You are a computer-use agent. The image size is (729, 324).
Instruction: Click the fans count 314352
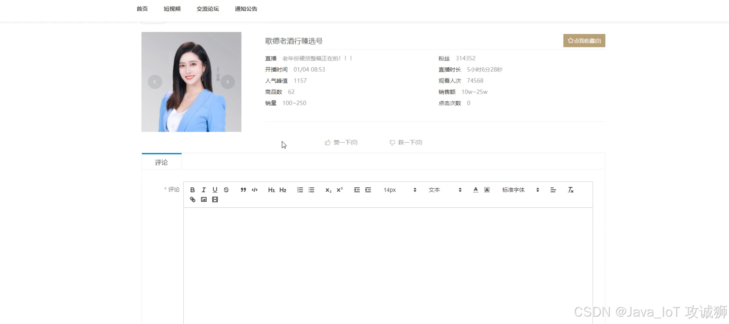point(465,59)
